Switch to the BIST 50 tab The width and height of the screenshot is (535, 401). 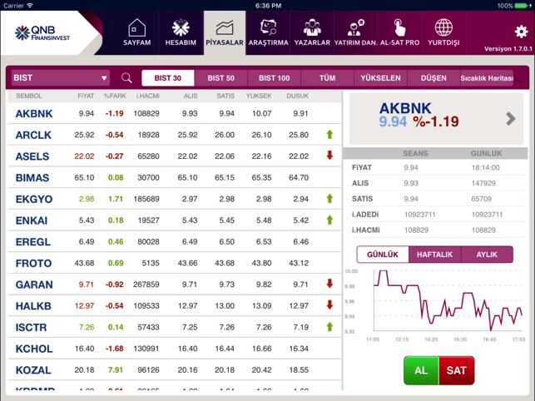(x=220, y=78)
